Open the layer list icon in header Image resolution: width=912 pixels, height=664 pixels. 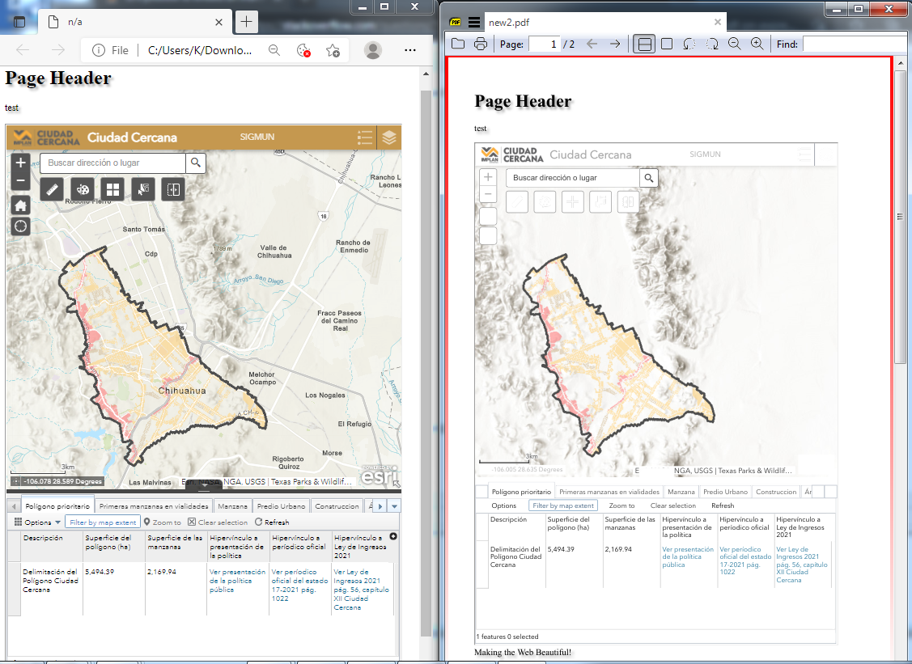tap(389, 137)
